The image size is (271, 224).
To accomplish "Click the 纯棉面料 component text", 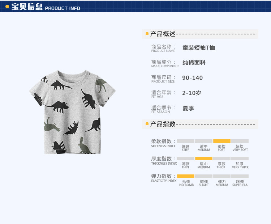I will point(194,63).
